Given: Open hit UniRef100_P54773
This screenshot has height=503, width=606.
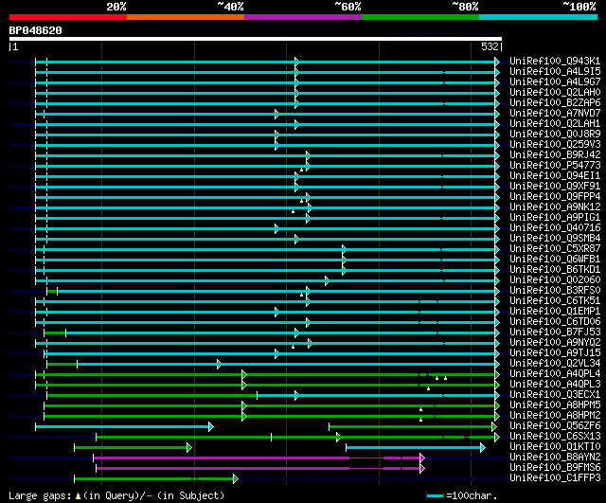Looking at the screenshot, I should pos(555,165).
